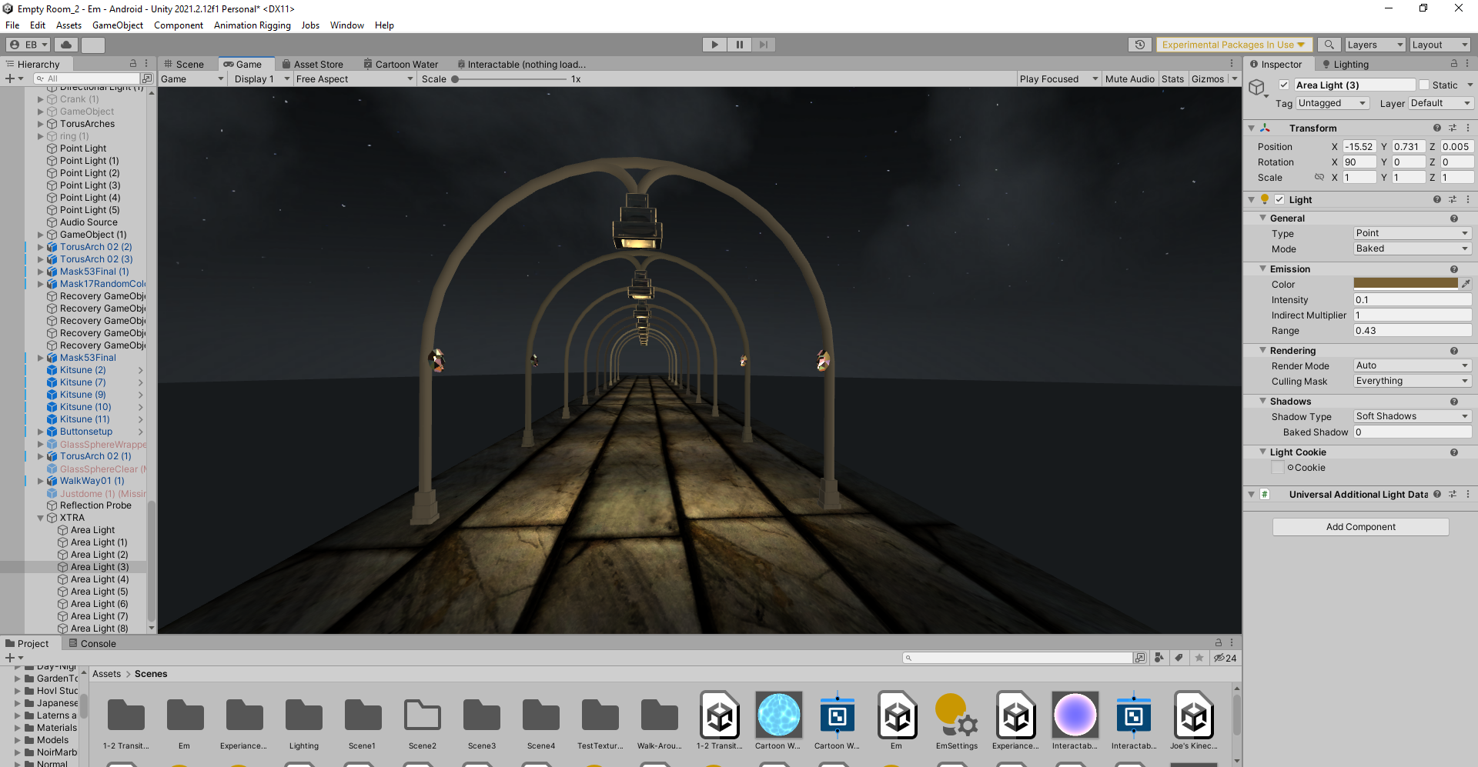This screenshot has width=1478, height=767.
Task: Switch to the Cartoon Water tab
Action: 401,64
